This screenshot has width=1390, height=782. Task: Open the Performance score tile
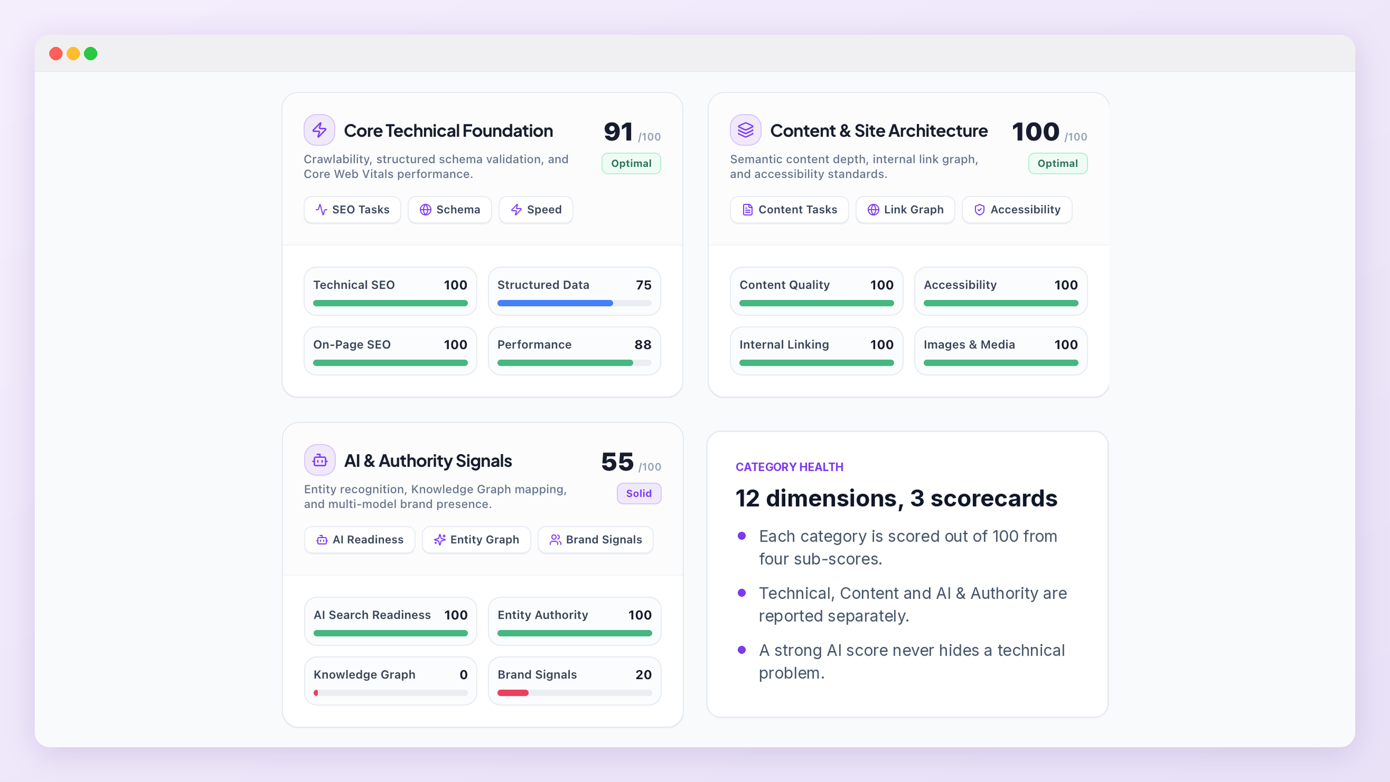pyautogui.click(x=575, y=350)
